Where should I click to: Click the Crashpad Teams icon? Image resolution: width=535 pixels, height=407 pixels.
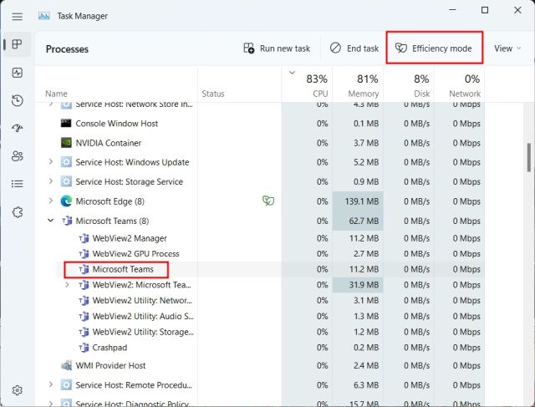point(84,348)
